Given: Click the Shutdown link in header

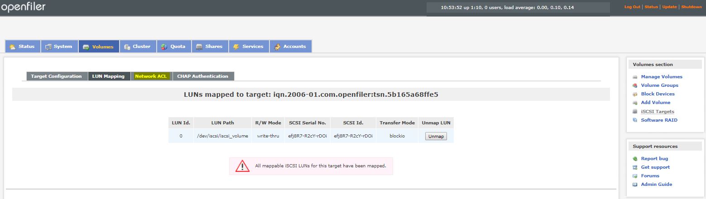Looking at the screenshot, I should point(691,7).
